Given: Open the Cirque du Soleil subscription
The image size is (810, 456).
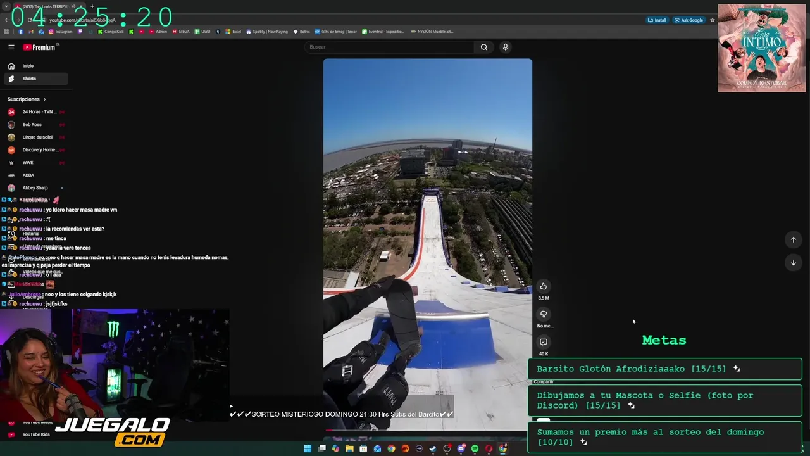Looking at the screenshot, I should [x=35, y=137].
